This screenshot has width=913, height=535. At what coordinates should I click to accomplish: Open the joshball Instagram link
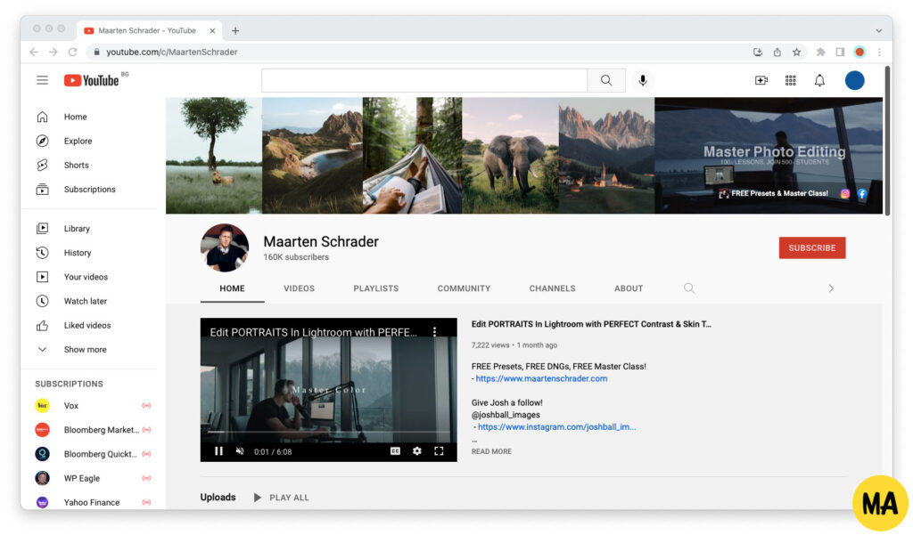556,426
